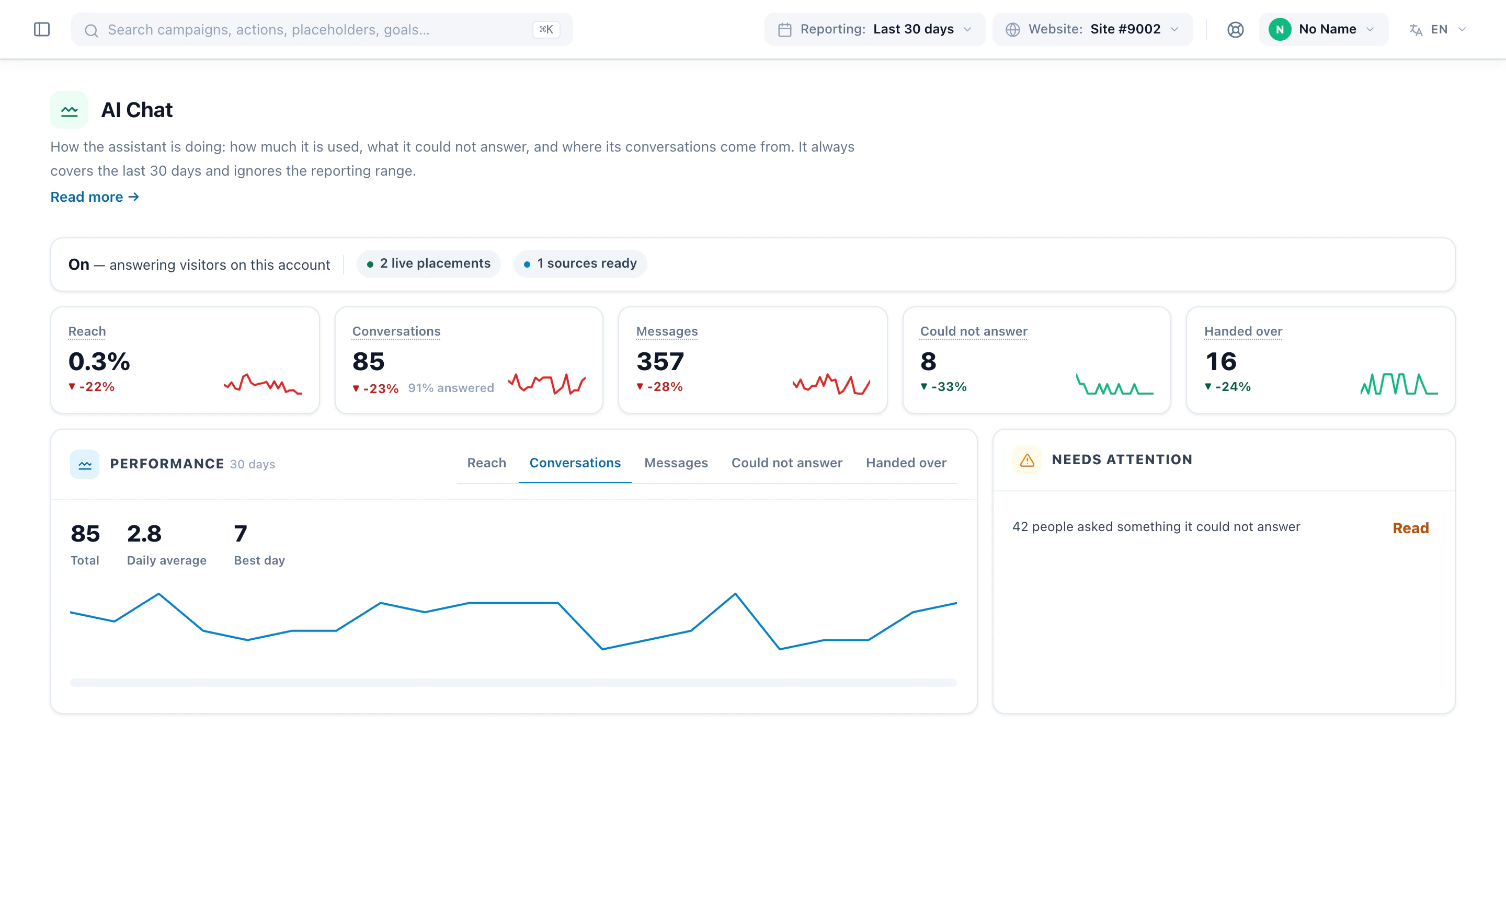Click the Could not answer card sparkline

(1115, 384)
